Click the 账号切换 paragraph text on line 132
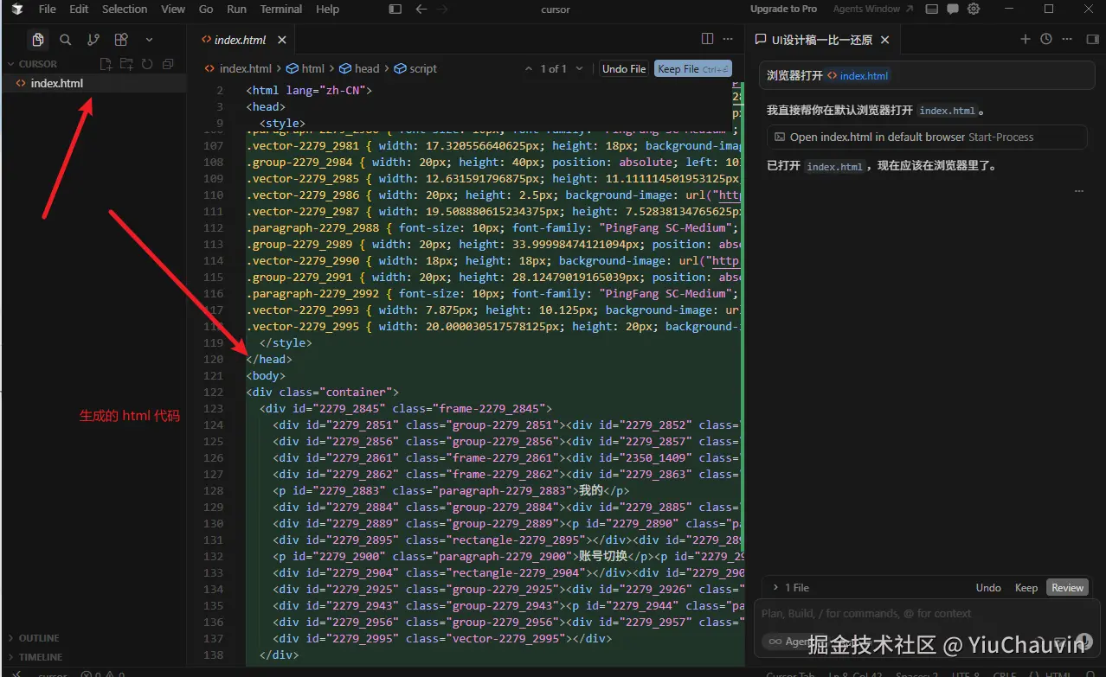 (601, 556)
